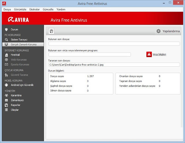The image size is (185, 143).
Task: Click the Algılama sayısı label
Action: click(x=58, y=81)
